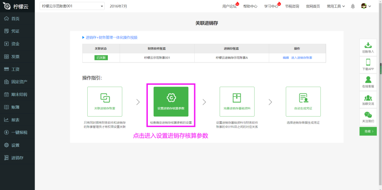Click the 关注我们 WeChat icon
The width and height of the screenshot is (382, 190).
tap(368, 114)
